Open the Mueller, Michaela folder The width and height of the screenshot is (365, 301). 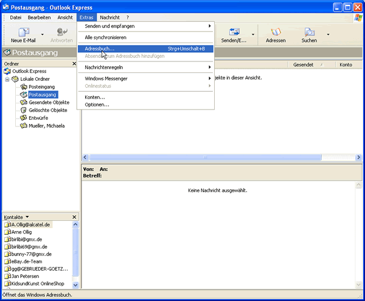click(x=46, y=126)
